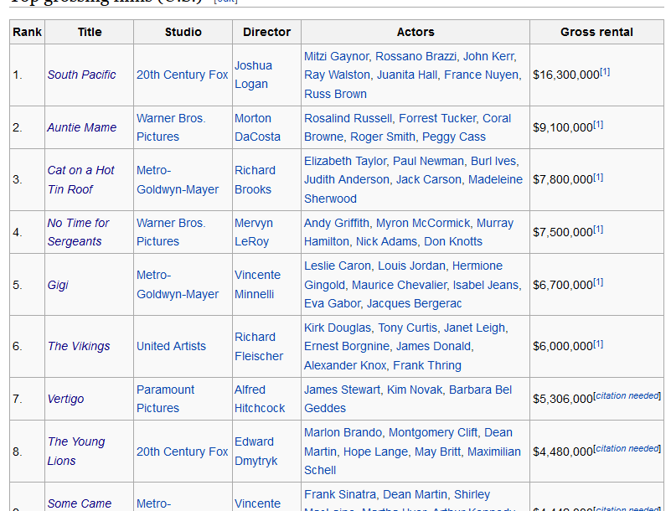
Task: Open actor Paul Newman link
Action: coord(428,162)
